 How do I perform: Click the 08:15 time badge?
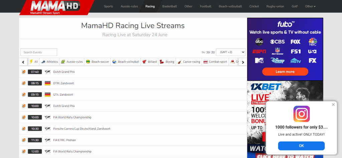(x=35, y=83)
